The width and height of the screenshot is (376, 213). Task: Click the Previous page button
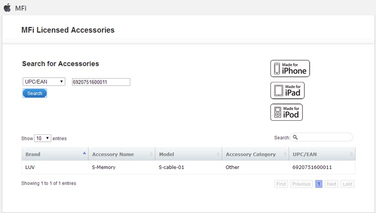[x=301, y=184]
